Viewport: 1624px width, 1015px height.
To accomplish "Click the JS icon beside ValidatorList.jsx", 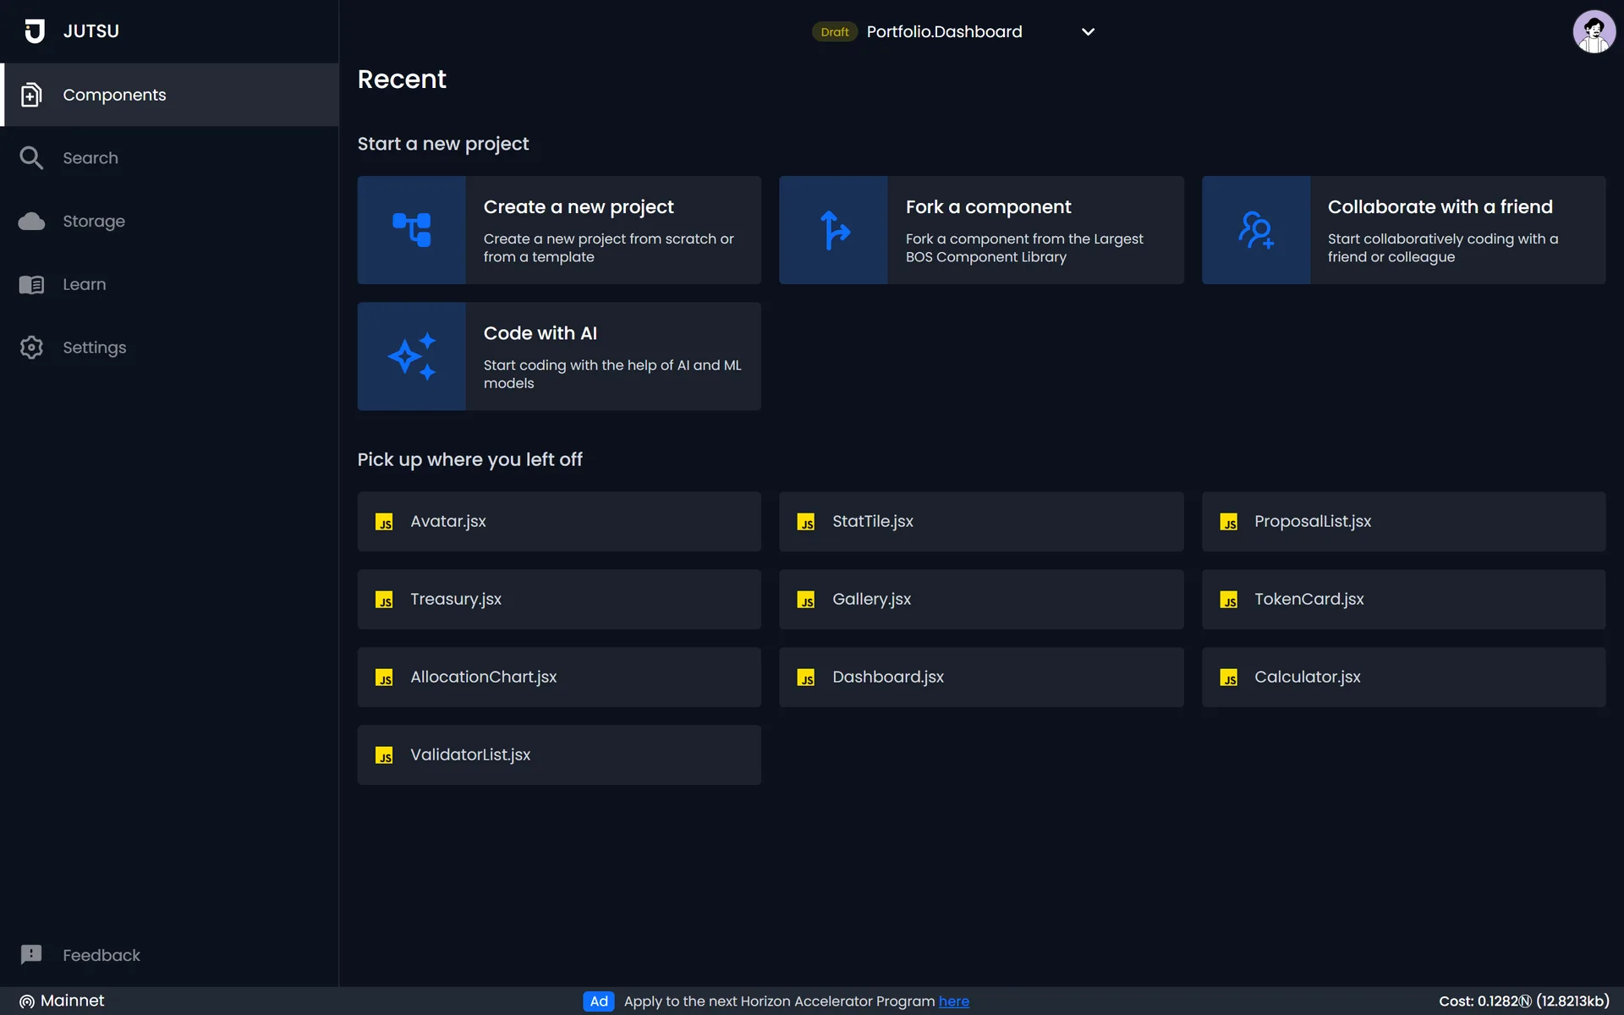I will click(x=384, y=755).
